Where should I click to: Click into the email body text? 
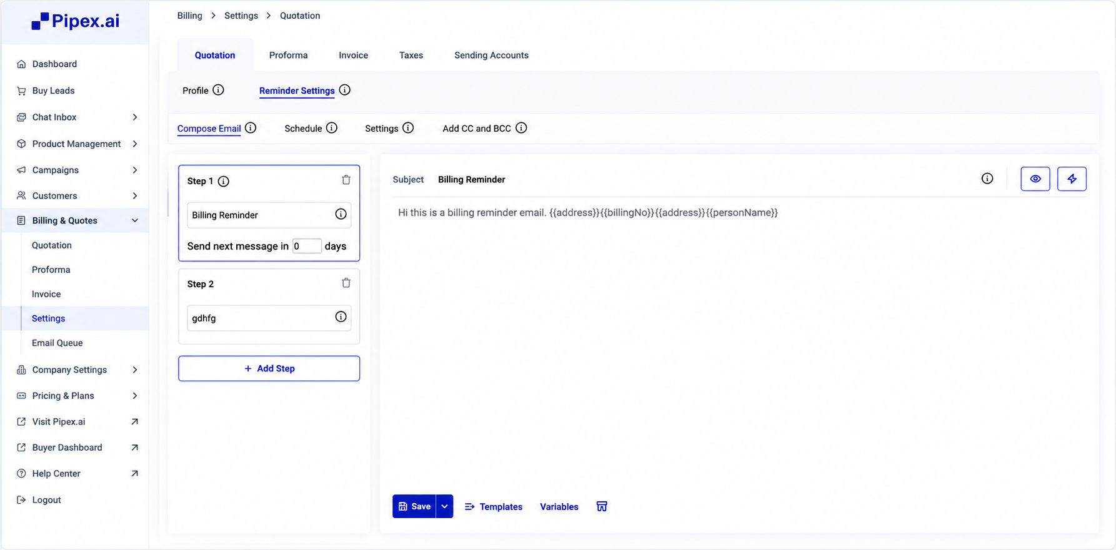coord(587,212)
